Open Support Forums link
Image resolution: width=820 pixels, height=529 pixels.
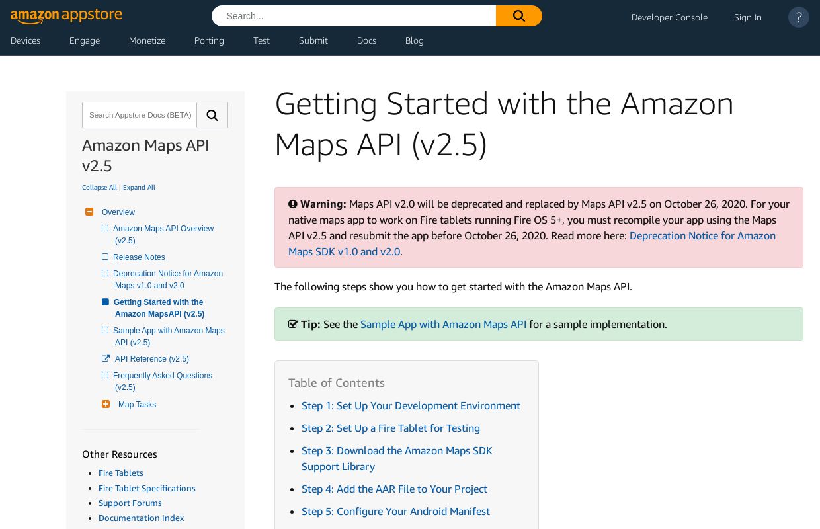[130, 503]
